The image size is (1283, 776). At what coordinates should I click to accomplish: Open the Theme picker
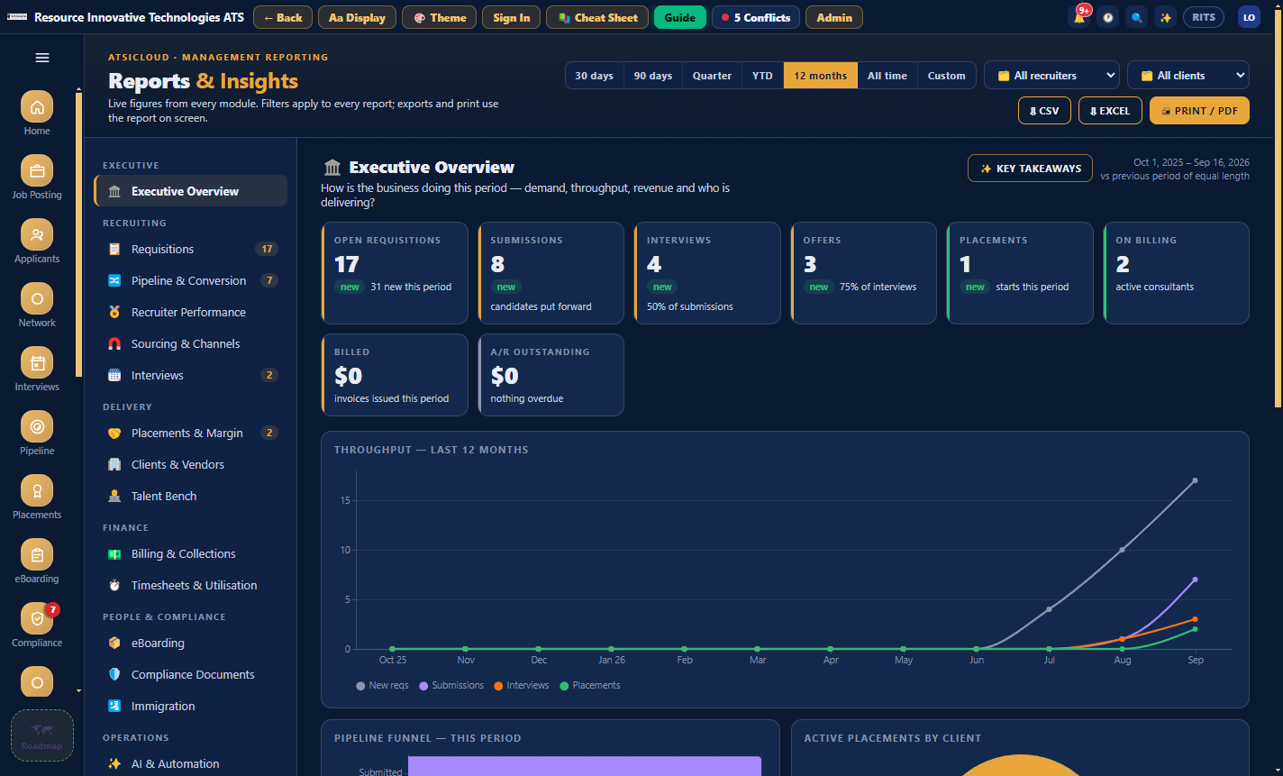(440, 17)
